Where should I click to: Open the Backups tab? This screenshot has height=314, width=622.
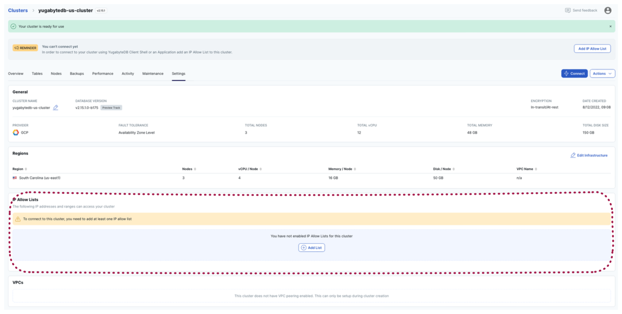point(77,73)
